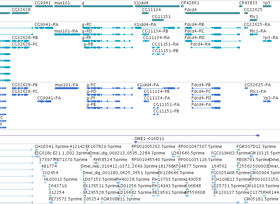The height and width of the screenshot is (204, 280).
Task: Select the CG32628-PB protein label
Action: click(25, 85)
